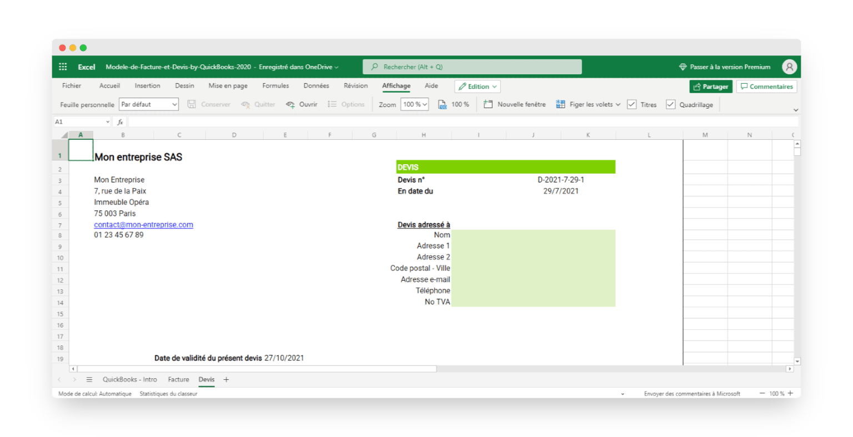Toggle Mode de calcul in the status bar
Viewport: 853px width, 437px height.
pyautogui.click(x=94, y=393)
